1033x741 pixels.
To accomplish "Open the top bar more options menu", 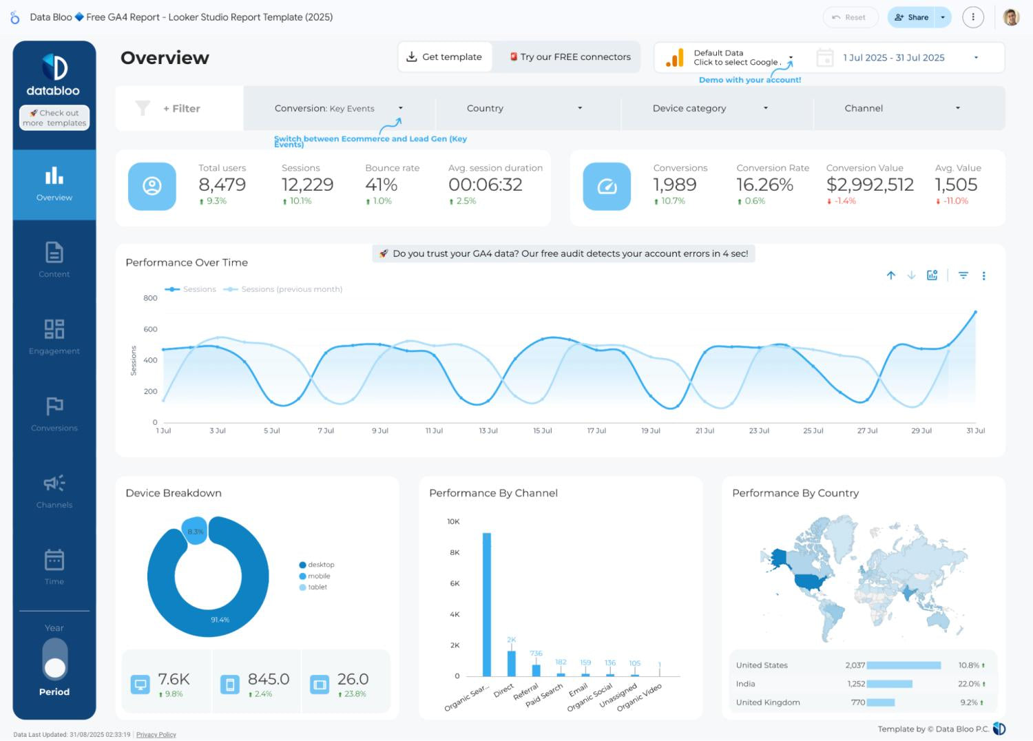I will coord(972,17).
